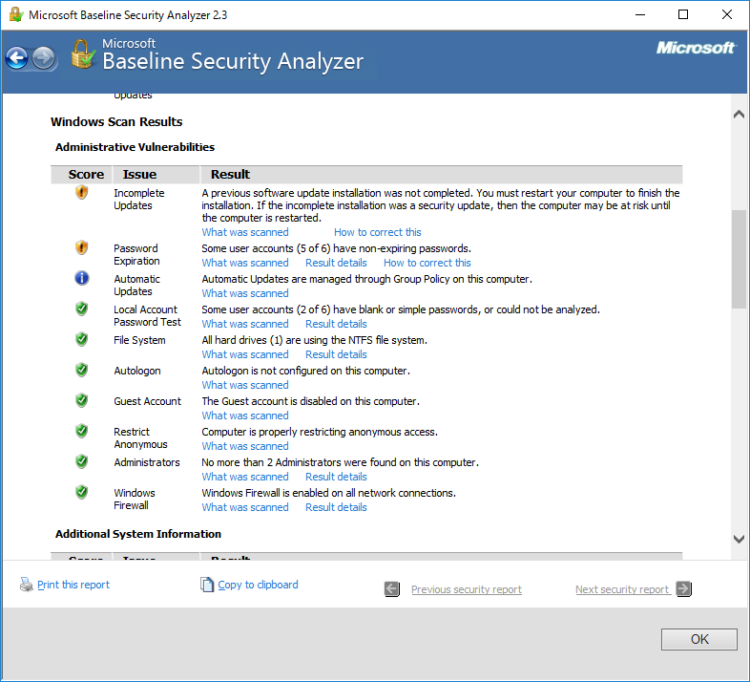Click the printer icon for Print this report
The image size is (750, 682).
click(x=26, y=585)
